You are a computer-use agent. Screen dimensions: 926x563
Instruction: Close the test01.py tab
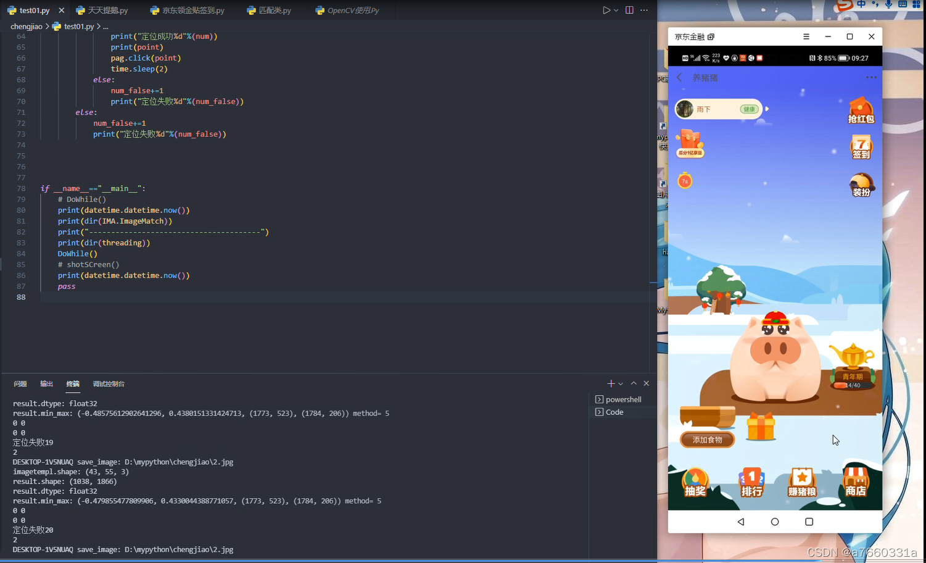pos(61,10)
